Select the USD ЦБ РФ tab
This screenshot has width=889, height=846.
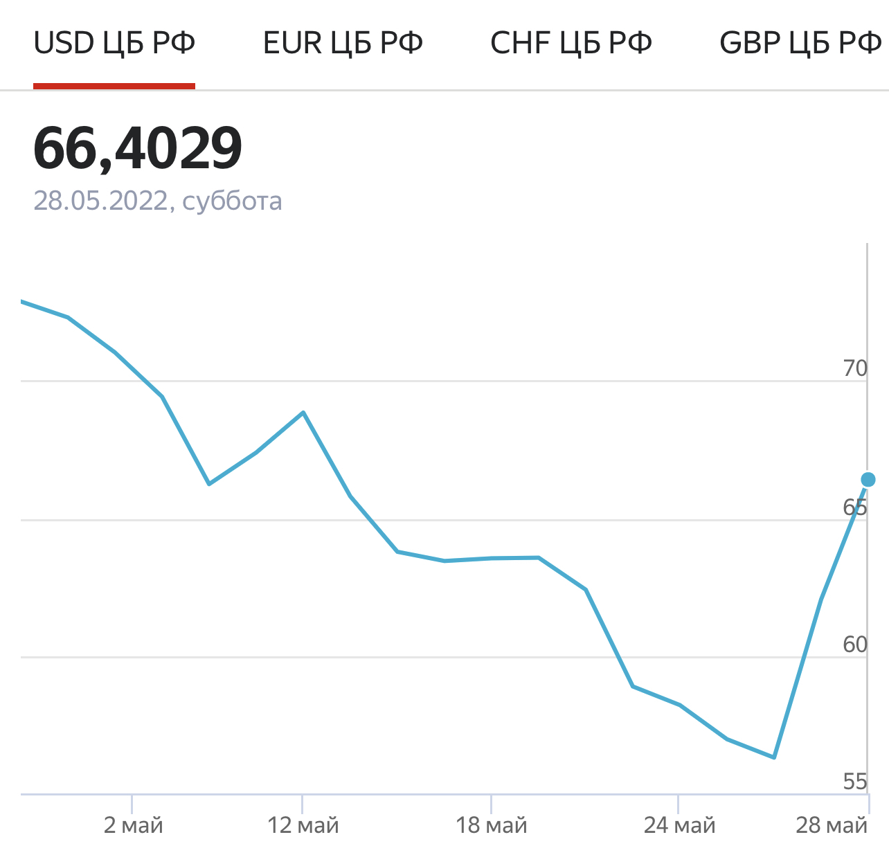pyautogui.click(x=114, y=44)
